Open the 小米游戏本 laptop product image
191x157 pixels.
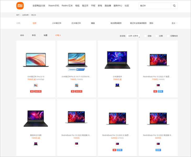tap(117, 60)
